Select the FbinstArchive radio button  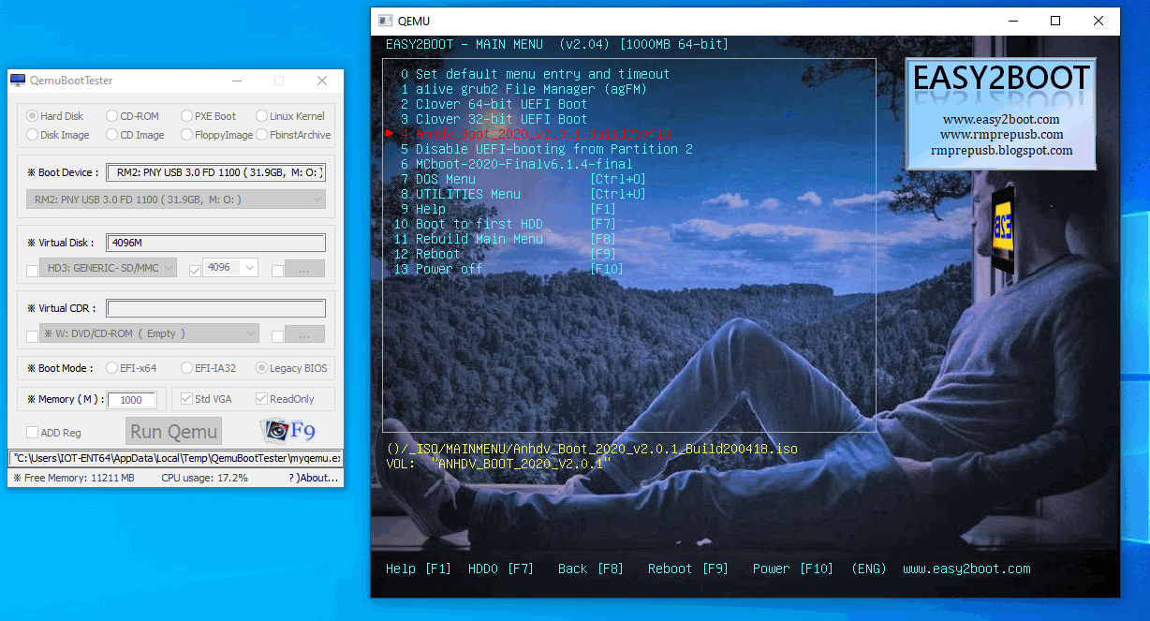(x=261, y=135)
